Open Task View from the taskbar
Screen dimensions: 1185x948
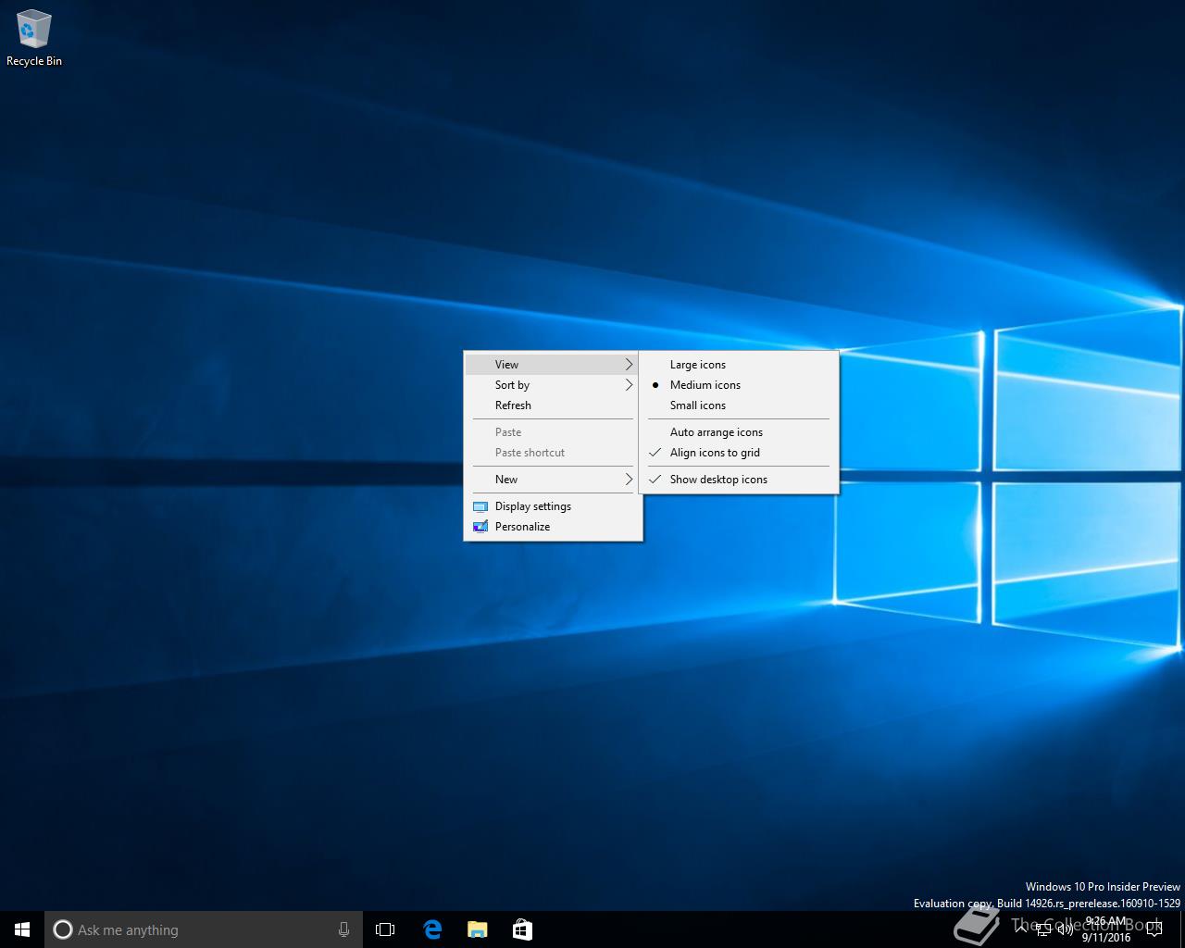click(385, 929)
